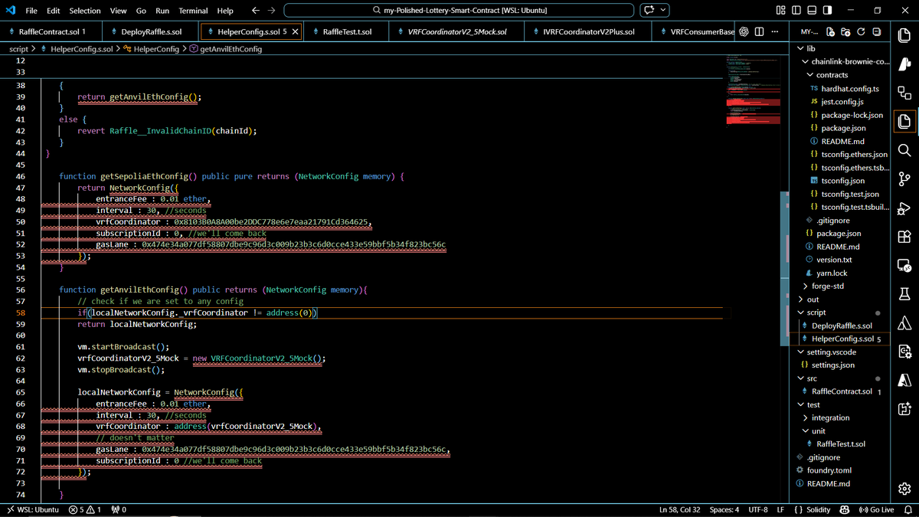Switch to DeployRaffle.s.sol tab
This screenshot has width=919, height=517.
click(x=149, y=32)
